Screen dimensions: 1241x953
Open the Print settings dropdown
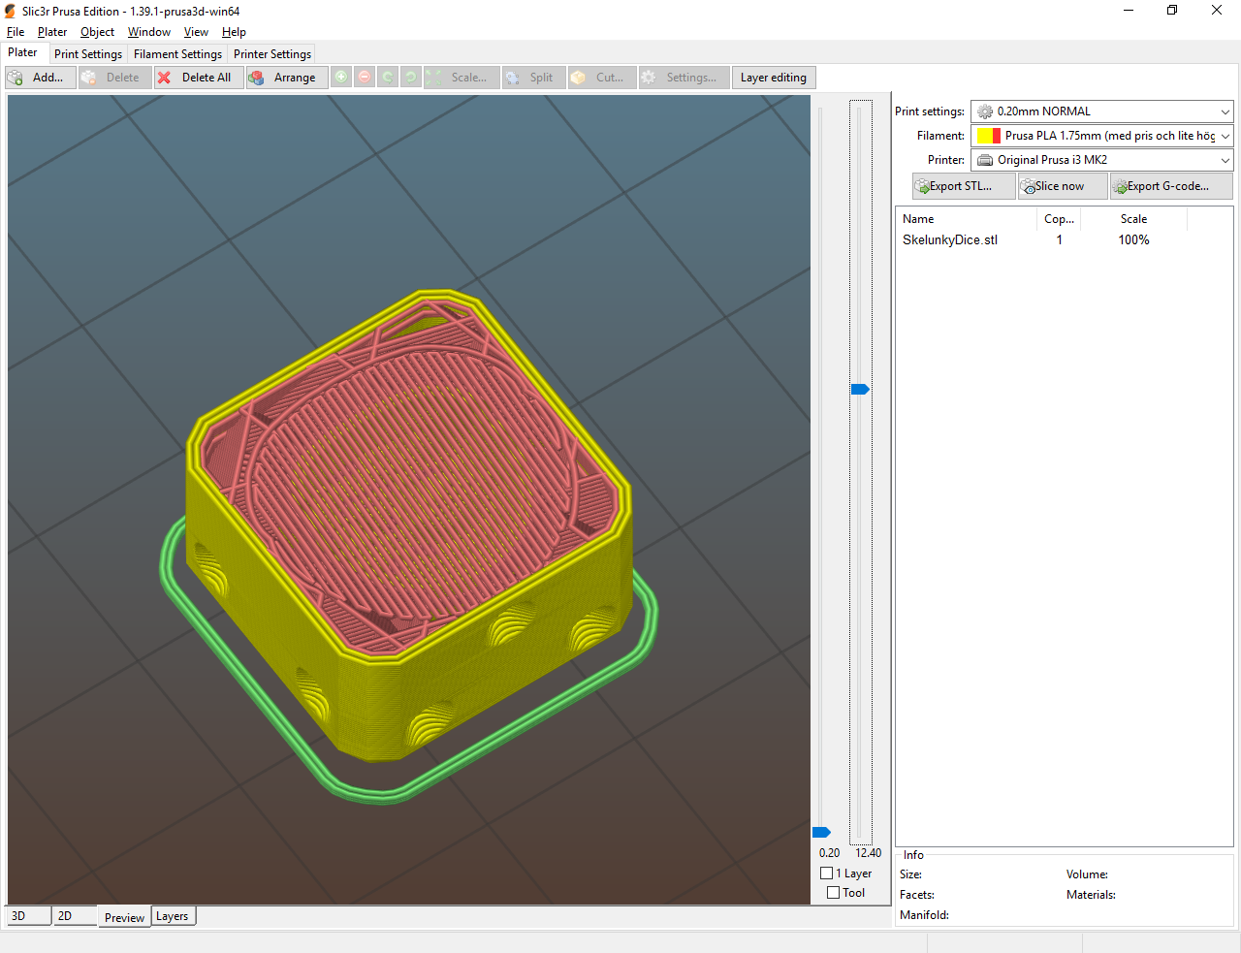[x=1100, y=111]
